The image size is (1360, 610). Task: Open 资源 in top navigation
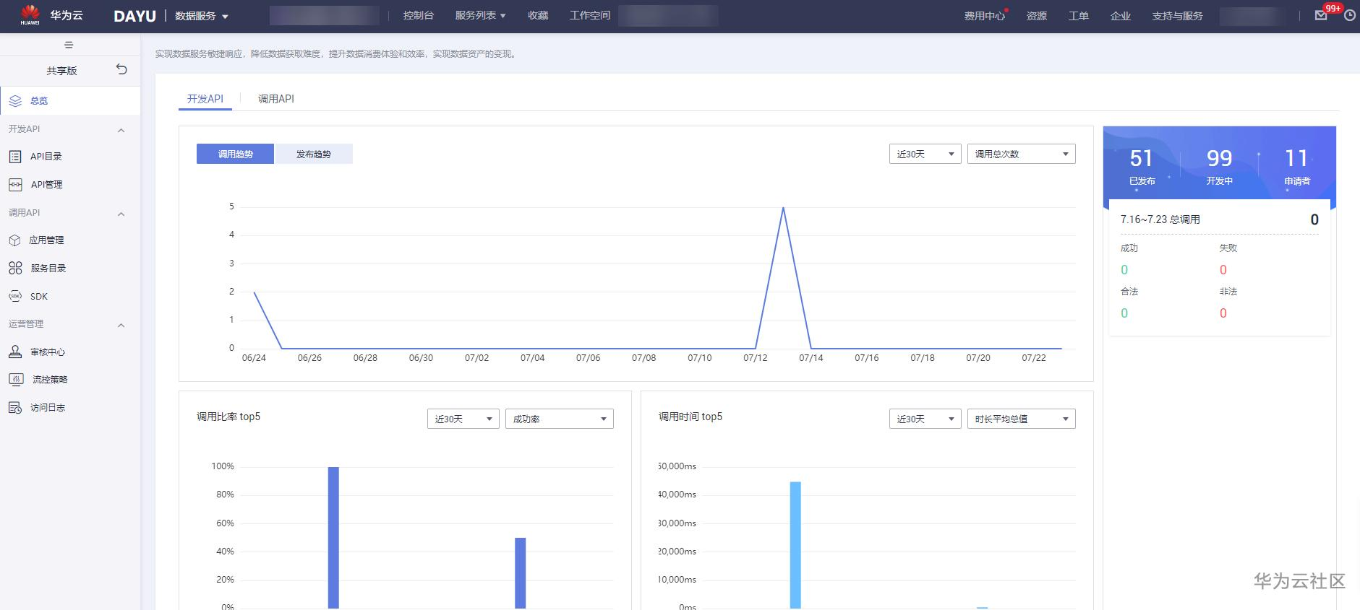pos(1036,16)
